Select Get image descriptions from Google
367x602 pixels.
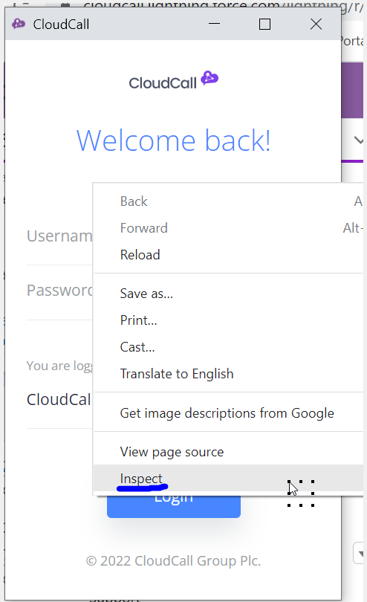tap(228, 413)
